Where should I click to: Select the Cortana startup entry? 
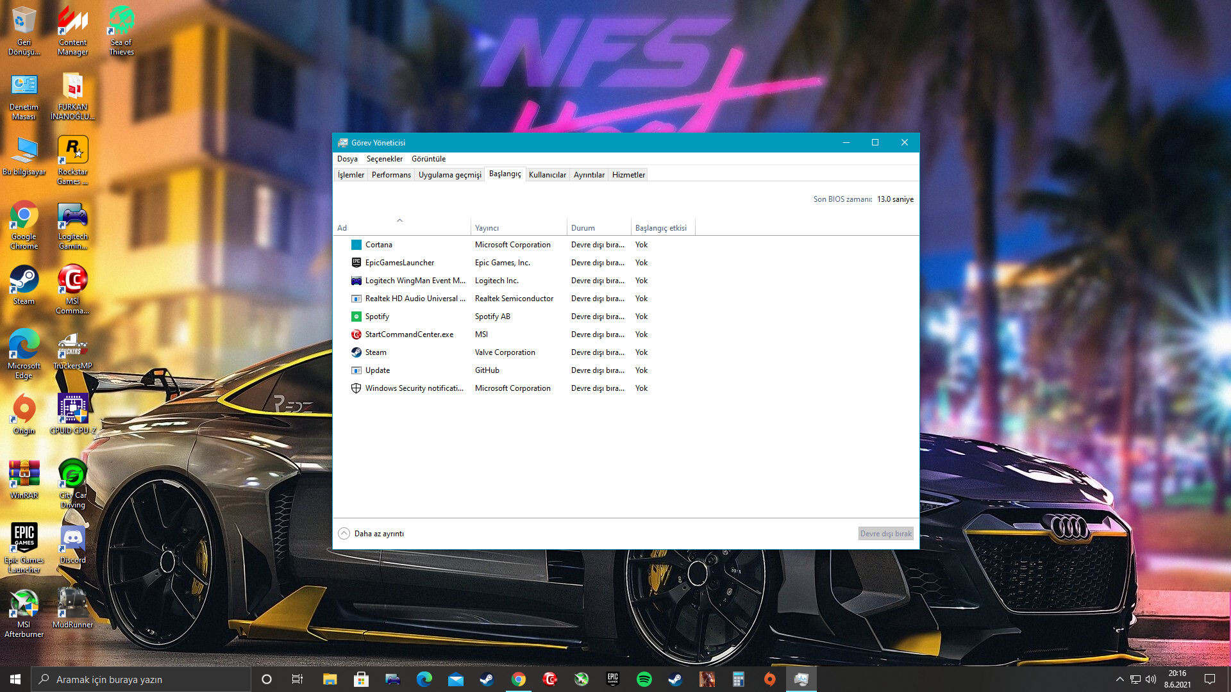(x=378, y=245)
